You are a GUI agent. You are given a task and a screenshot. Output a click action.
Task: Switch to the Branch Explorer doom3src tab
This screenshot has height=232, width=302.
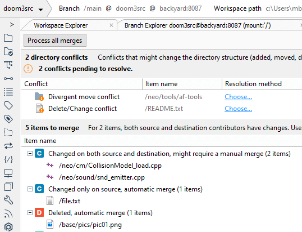pos(198,25)
